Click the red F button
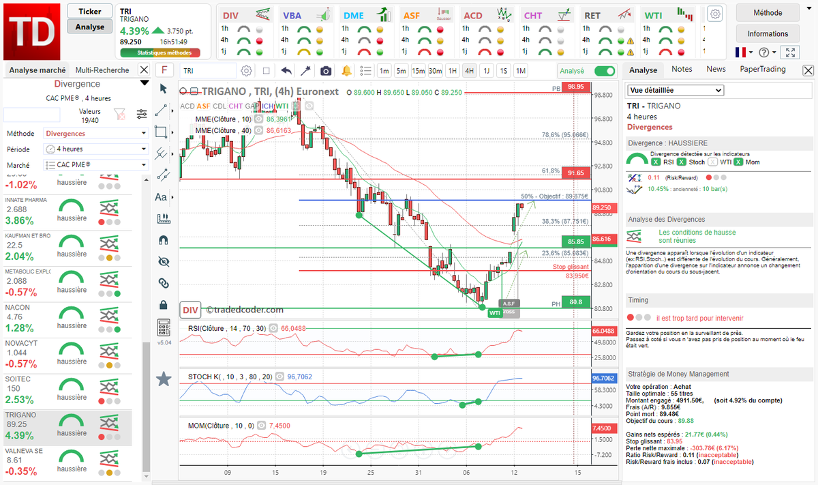The height and width of the screenshot is (485, 818). tap(164, 70)
